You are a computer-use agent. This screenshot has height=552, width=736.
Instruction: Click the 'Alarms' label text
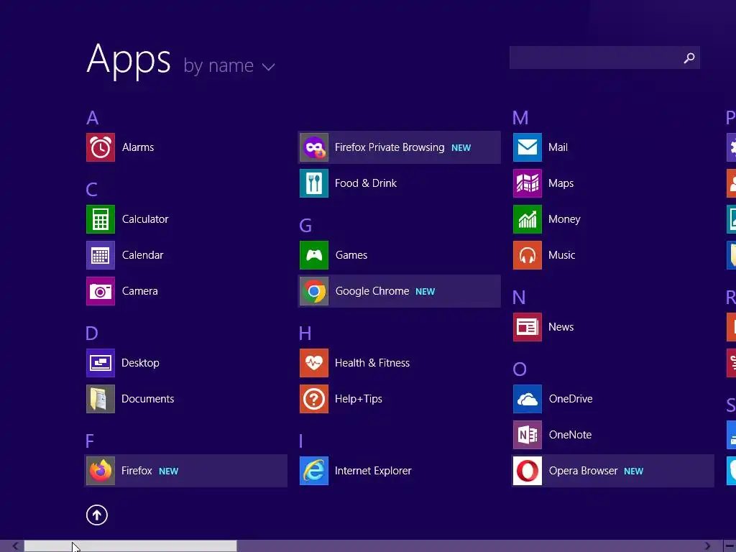pyautogui.click(x=138, y=147)
